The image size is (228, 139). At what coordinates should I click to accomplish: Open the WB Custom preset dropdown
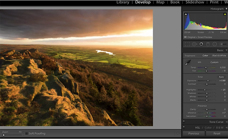[x=215, y=62]
